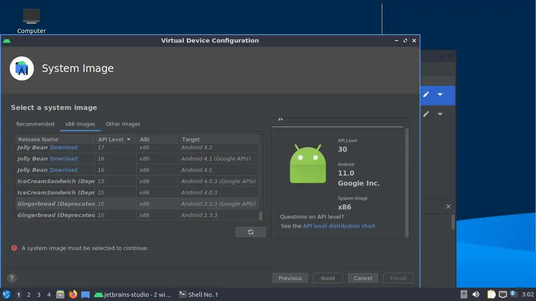Viewport: 536px width, 301px height.
Task: Click the red error icon by the warning message
Action: click(14, 248)
